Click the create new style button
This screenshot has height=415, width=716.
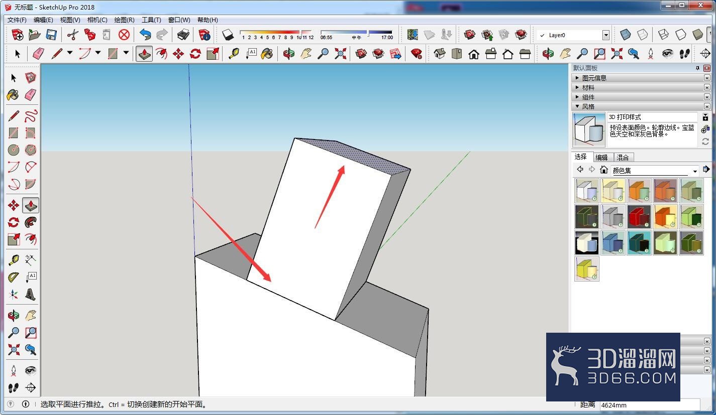pos(705,129)
